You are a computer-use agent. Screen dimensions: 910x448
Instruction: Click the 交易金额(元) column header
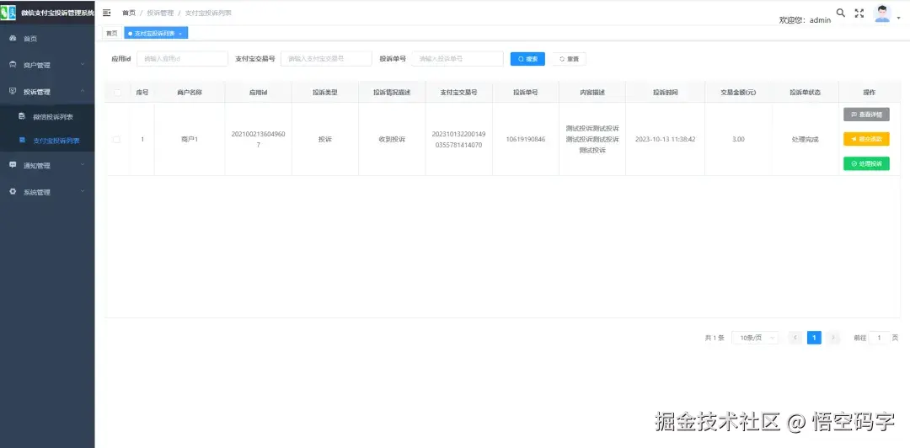737,93
